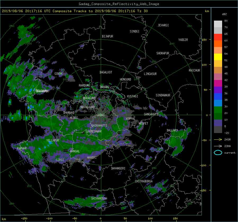
Task: Select the orange 57-60 dBZ legend swatch
Action: [x=218, y=44]
